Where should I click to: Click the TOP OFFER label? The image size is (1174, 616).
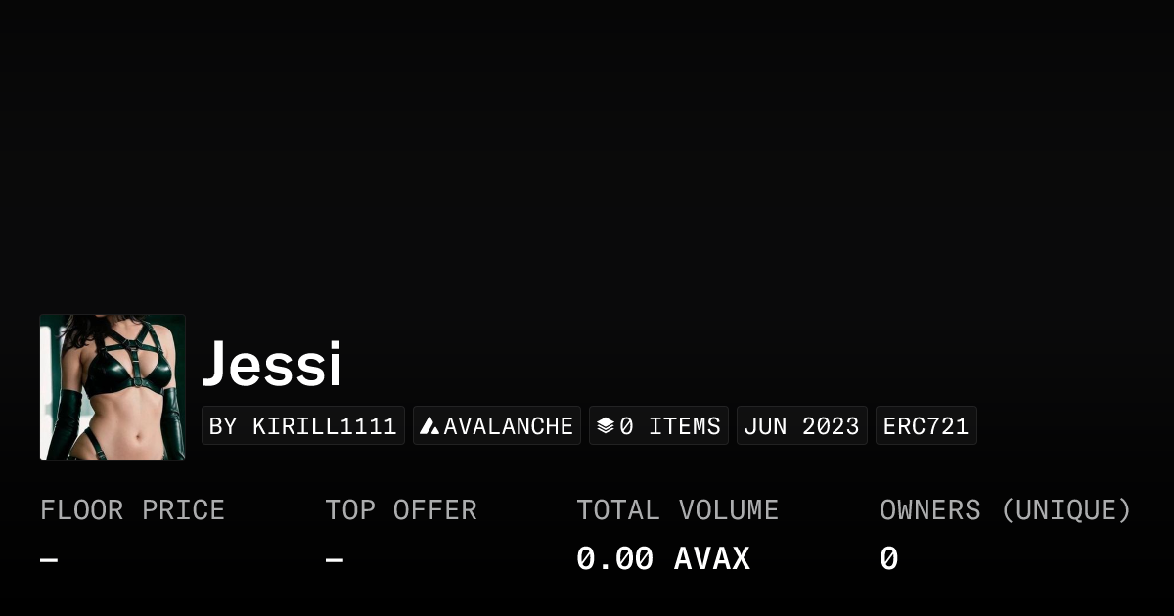click(x=401, y=510)
